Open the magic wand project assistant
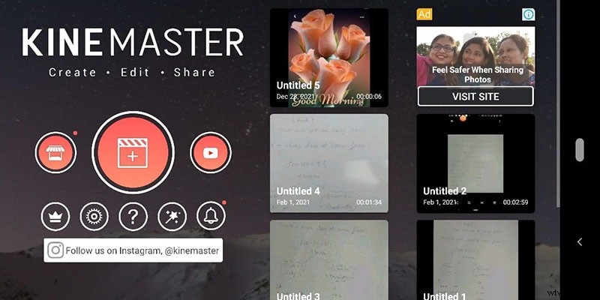600x300 pixels. click(172, 217)
